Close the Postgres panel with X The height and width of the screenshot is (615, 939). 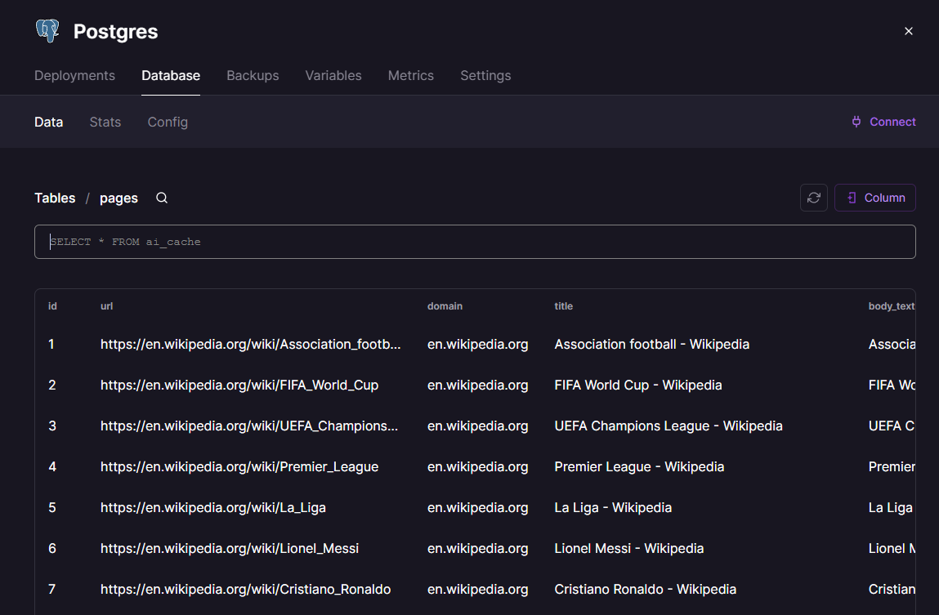coord(908,31)
